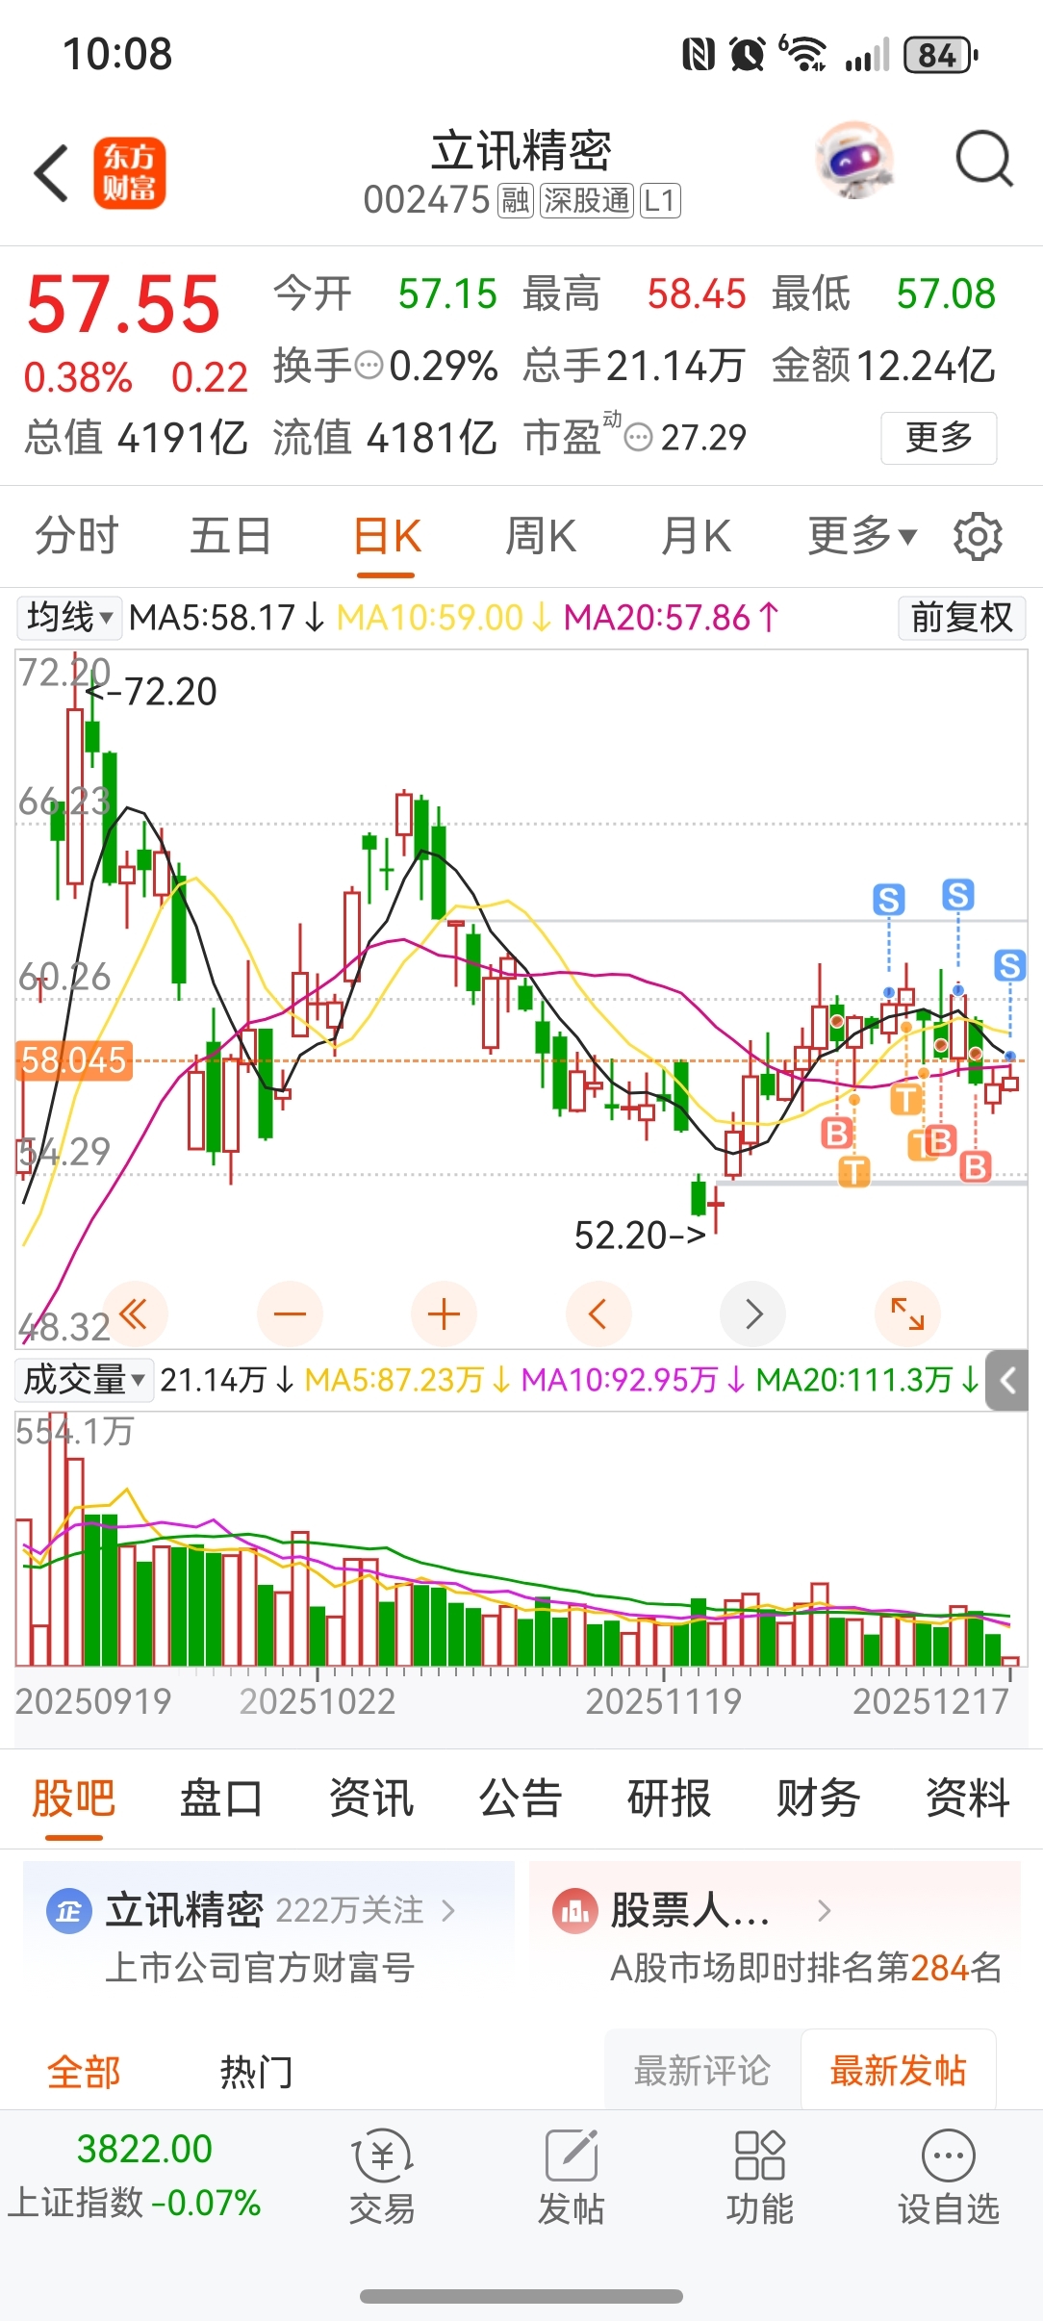Open 立讯精密 official account chevron
This screenshot has width=1043, height=2321.
(x=448, y=1911)
